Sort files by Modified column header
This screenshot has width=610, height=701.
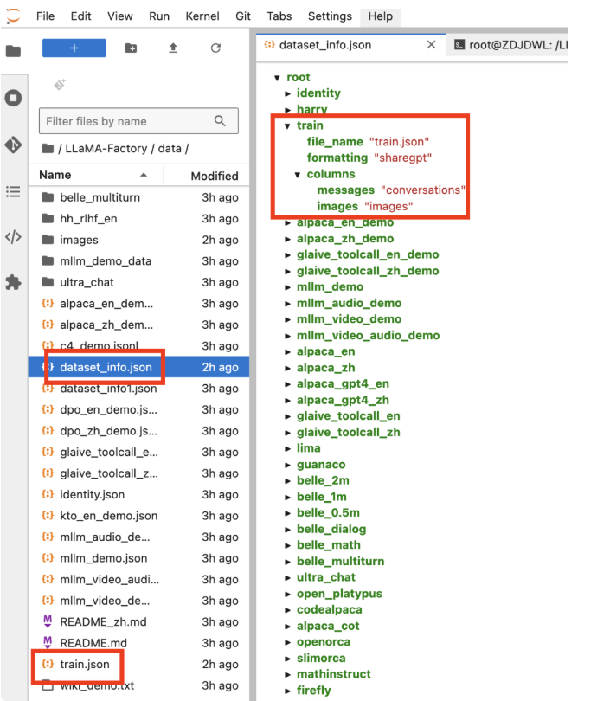pos(208,176)
